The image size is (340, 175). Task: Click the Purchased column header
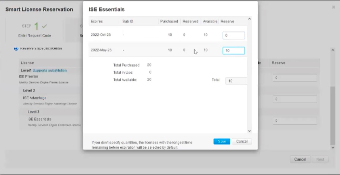click(169, 21)
